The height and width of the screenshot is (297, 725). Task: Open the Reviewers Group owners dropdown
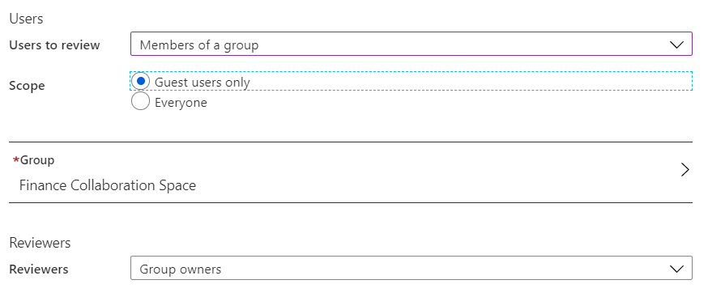pyautogui.click(x=411, y=268)
